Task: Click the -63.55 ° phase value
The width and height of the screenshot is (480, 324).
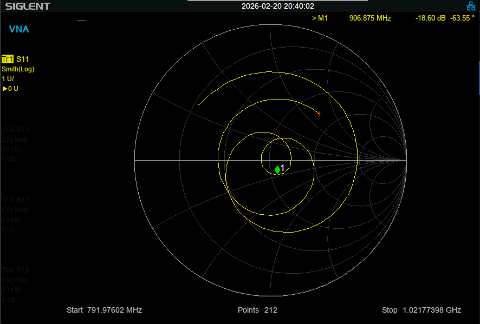Action: tap(462, 18)
